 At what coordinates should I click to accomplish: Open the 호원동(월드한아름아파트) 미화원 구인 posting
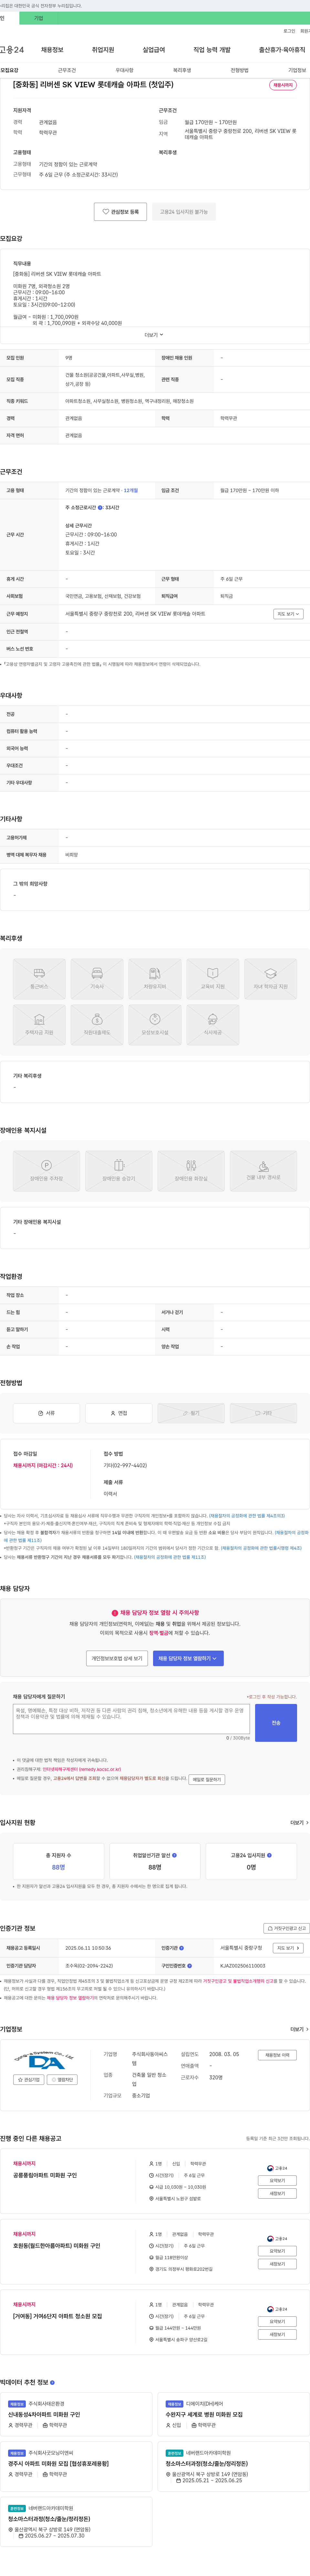click(57, 2246)
